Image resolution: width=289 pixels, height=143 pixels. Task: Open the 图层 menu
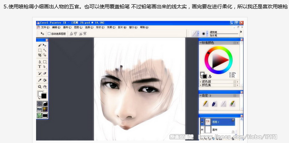[78, 27]
